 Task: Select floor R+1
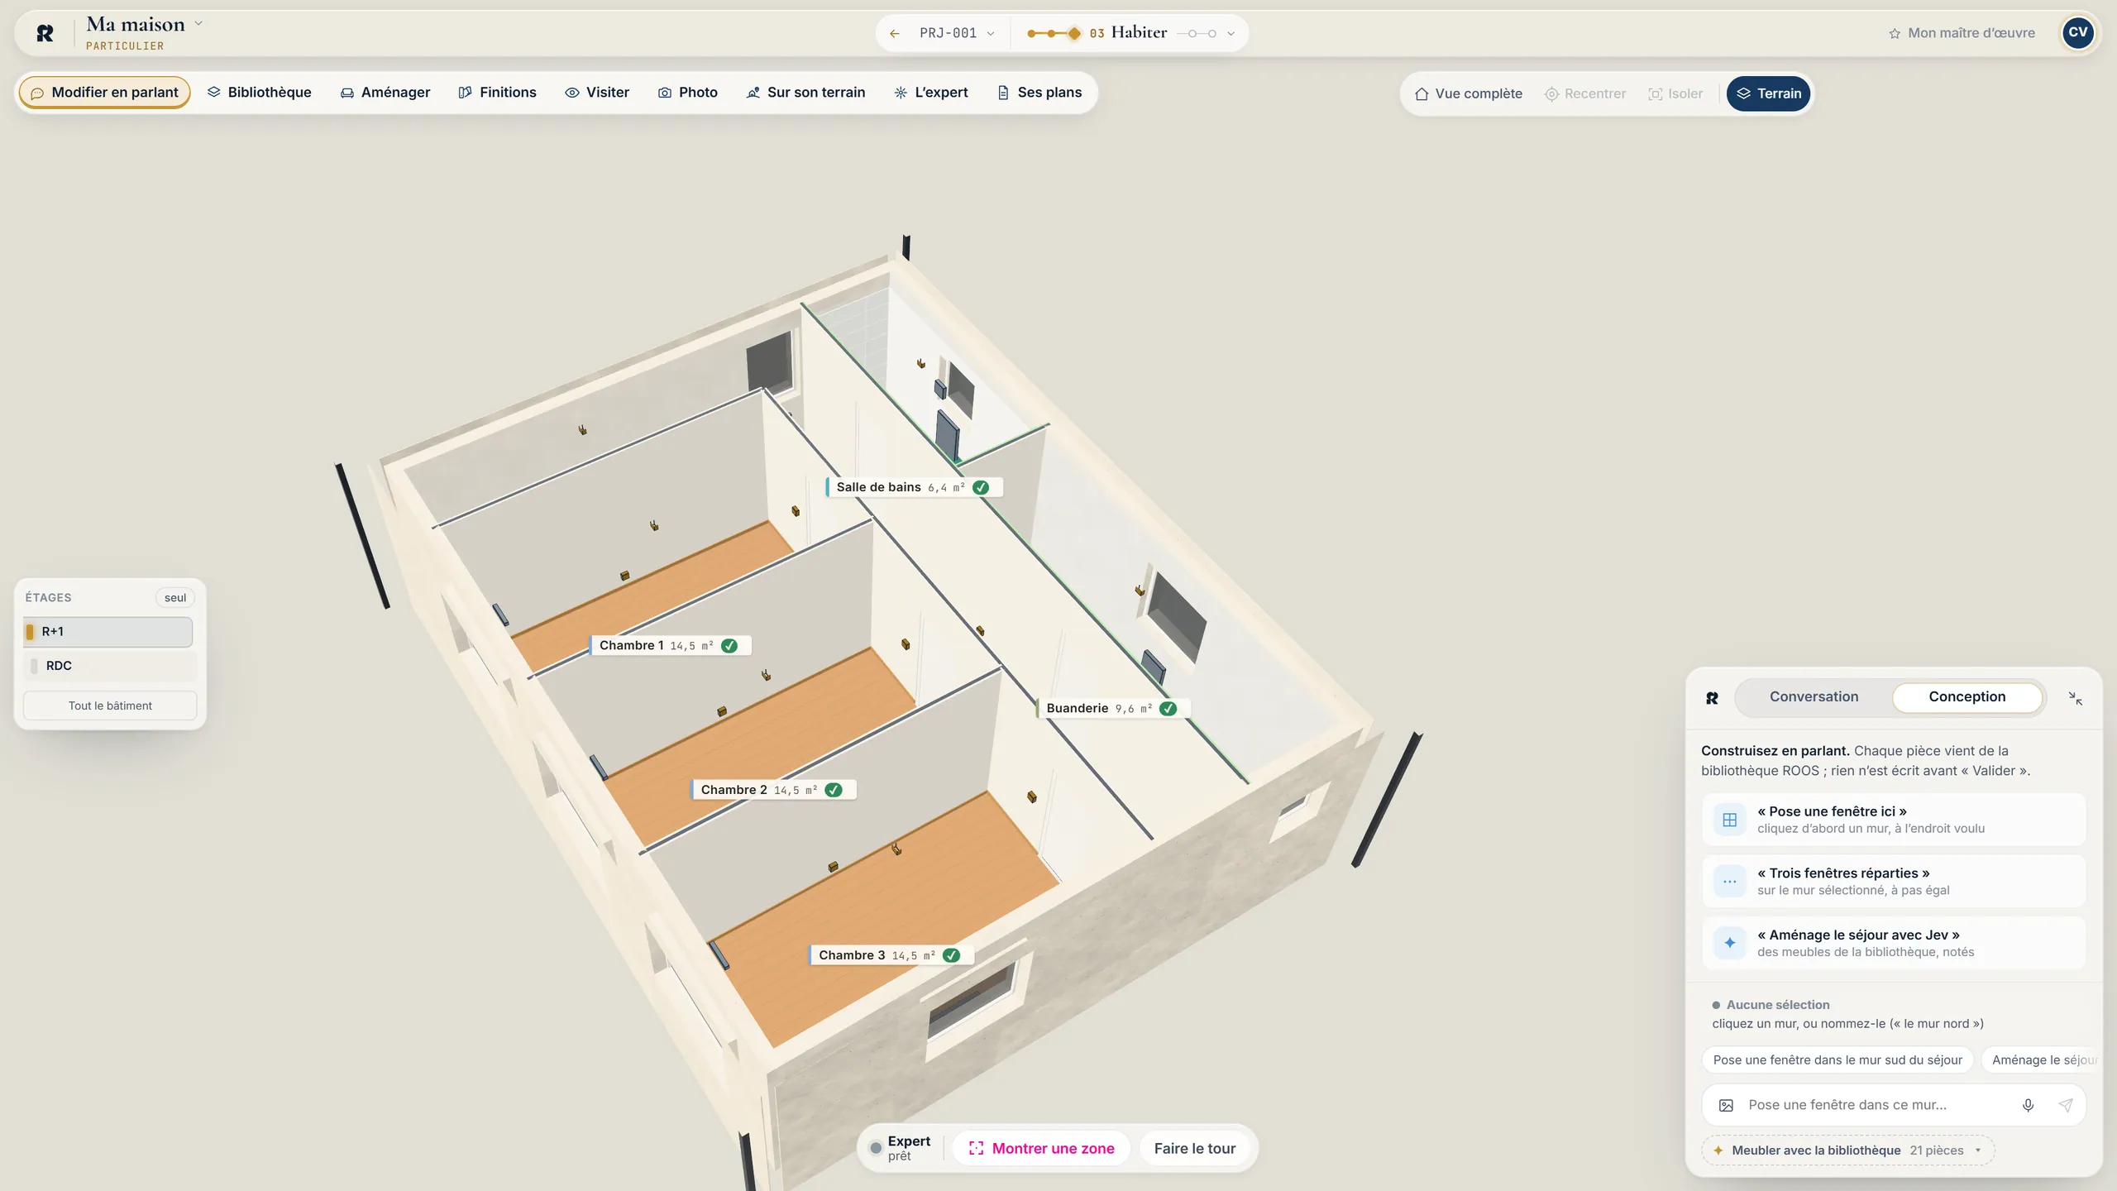tap(108, 632)
